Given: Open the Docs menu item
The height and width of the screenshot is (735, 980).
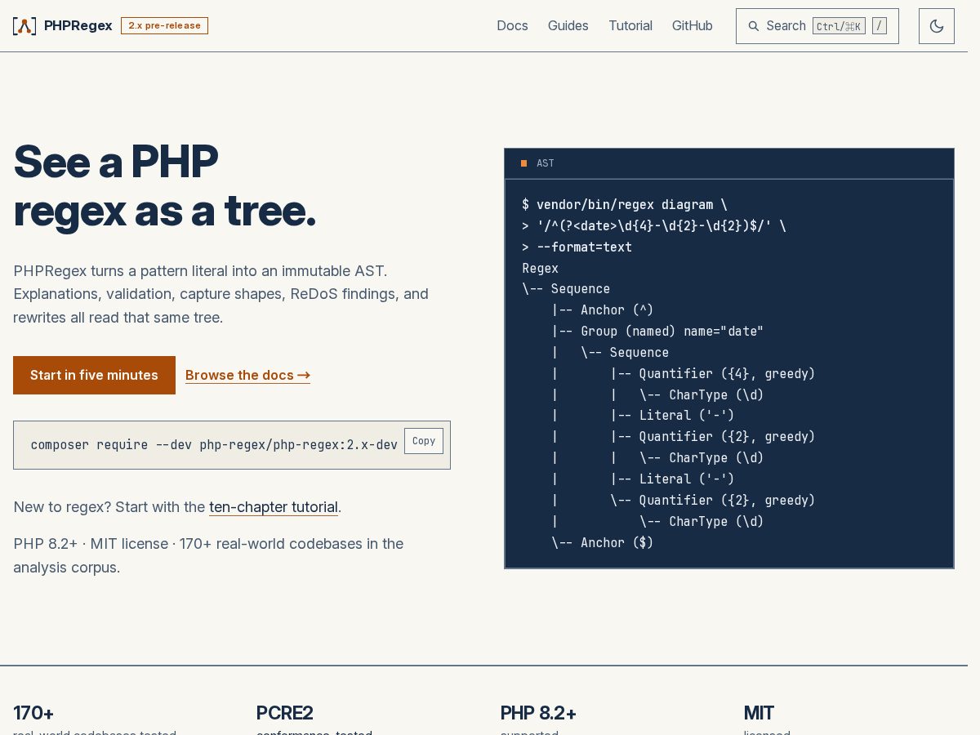Looking at the screenshot, I should tap(512, 26).
